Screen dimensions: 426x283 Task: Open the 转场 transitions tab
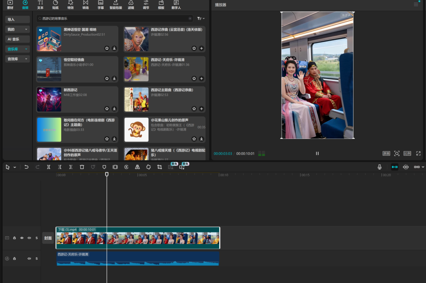coord(86,5)
